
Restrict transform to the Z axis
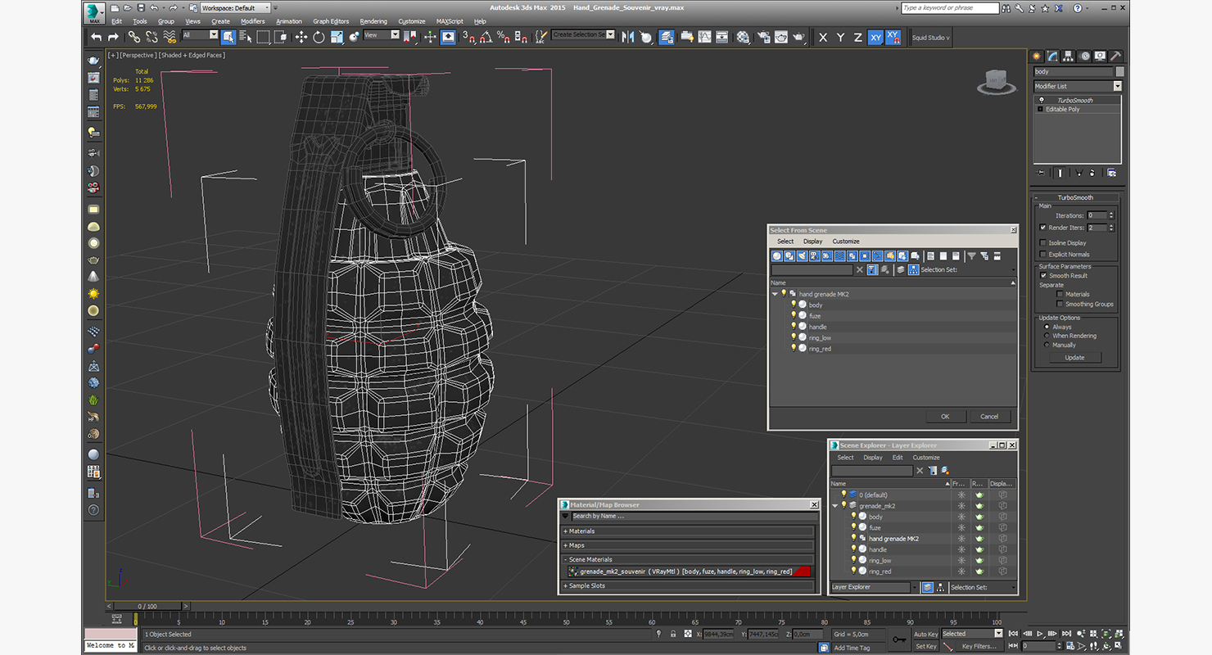point(857,38)
